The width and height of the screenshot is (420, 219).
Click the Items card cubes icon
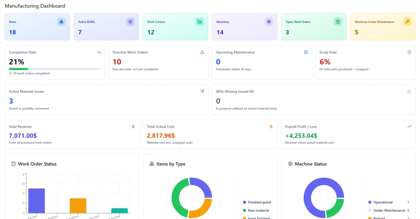tap(61, 22)
